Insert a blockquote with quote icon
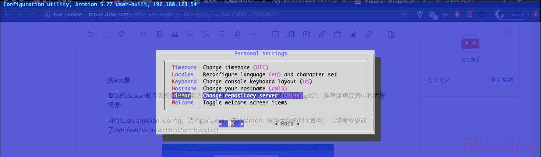541x157 pixels. pyautogui.click(x=175, y=34)
